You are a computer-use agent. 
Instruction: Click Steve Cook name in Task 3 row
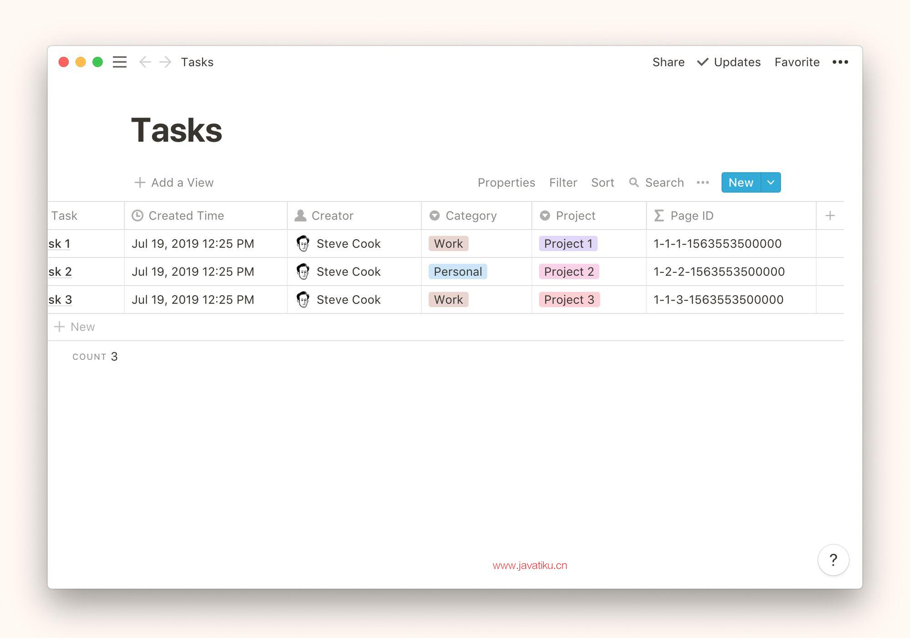click(349, 300)
